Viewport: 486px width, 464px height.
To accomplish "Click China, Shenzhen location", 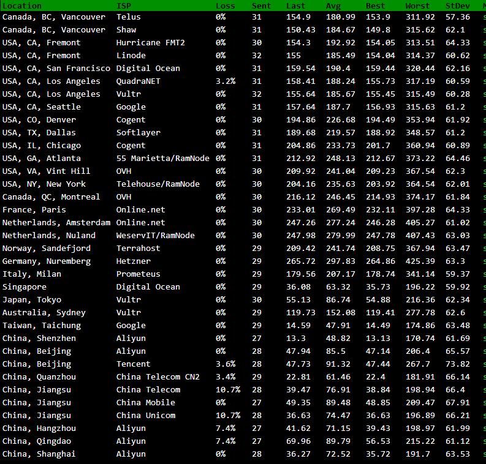I will (x=39, y=339).
